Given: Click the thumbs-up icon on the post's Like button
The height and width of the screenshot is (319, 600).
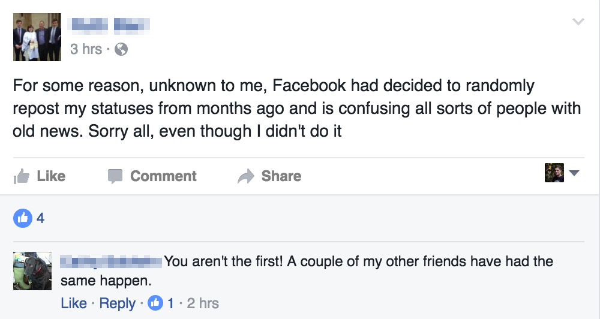Looking at the screenshot, I should [22, 176].
